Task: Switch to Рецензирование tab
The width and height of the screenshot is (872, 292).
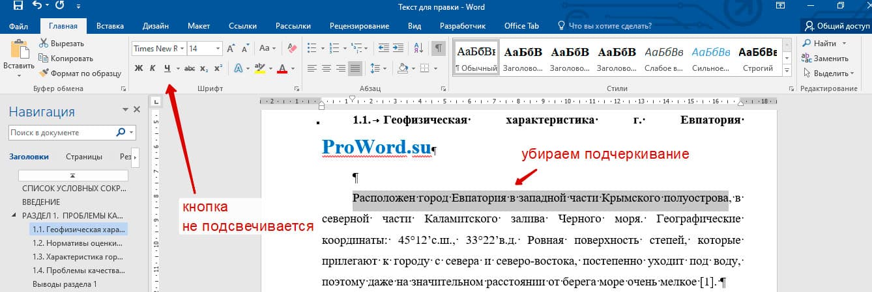Action: tap(359, 26)
